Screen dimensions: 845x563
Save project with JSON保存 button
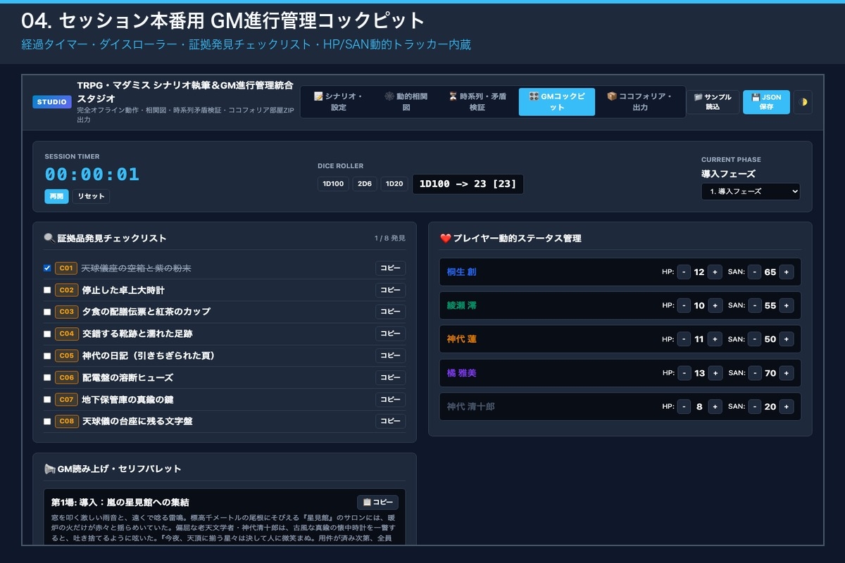[x=766, y=102]
